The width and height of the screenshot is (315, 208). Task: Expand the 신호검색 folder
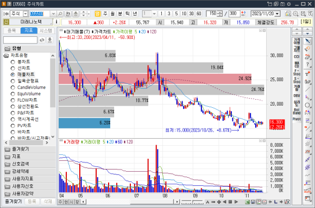[29, 164]
